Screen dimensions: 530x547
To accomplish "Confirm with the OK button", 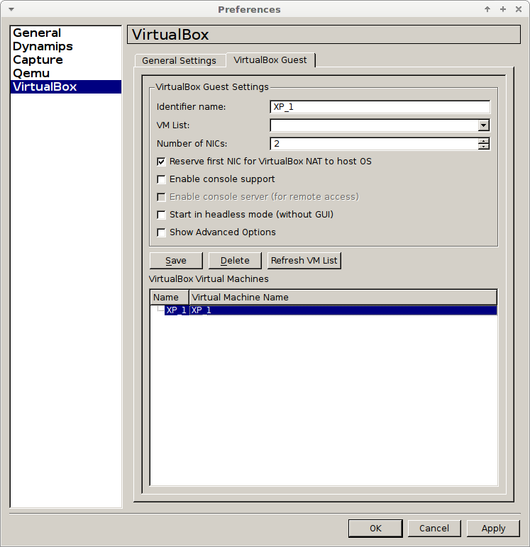I will (375, 528).
